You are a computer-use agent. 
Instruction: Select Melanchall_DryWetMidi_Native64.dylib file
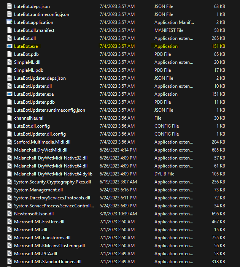click(x=53, y=174)
